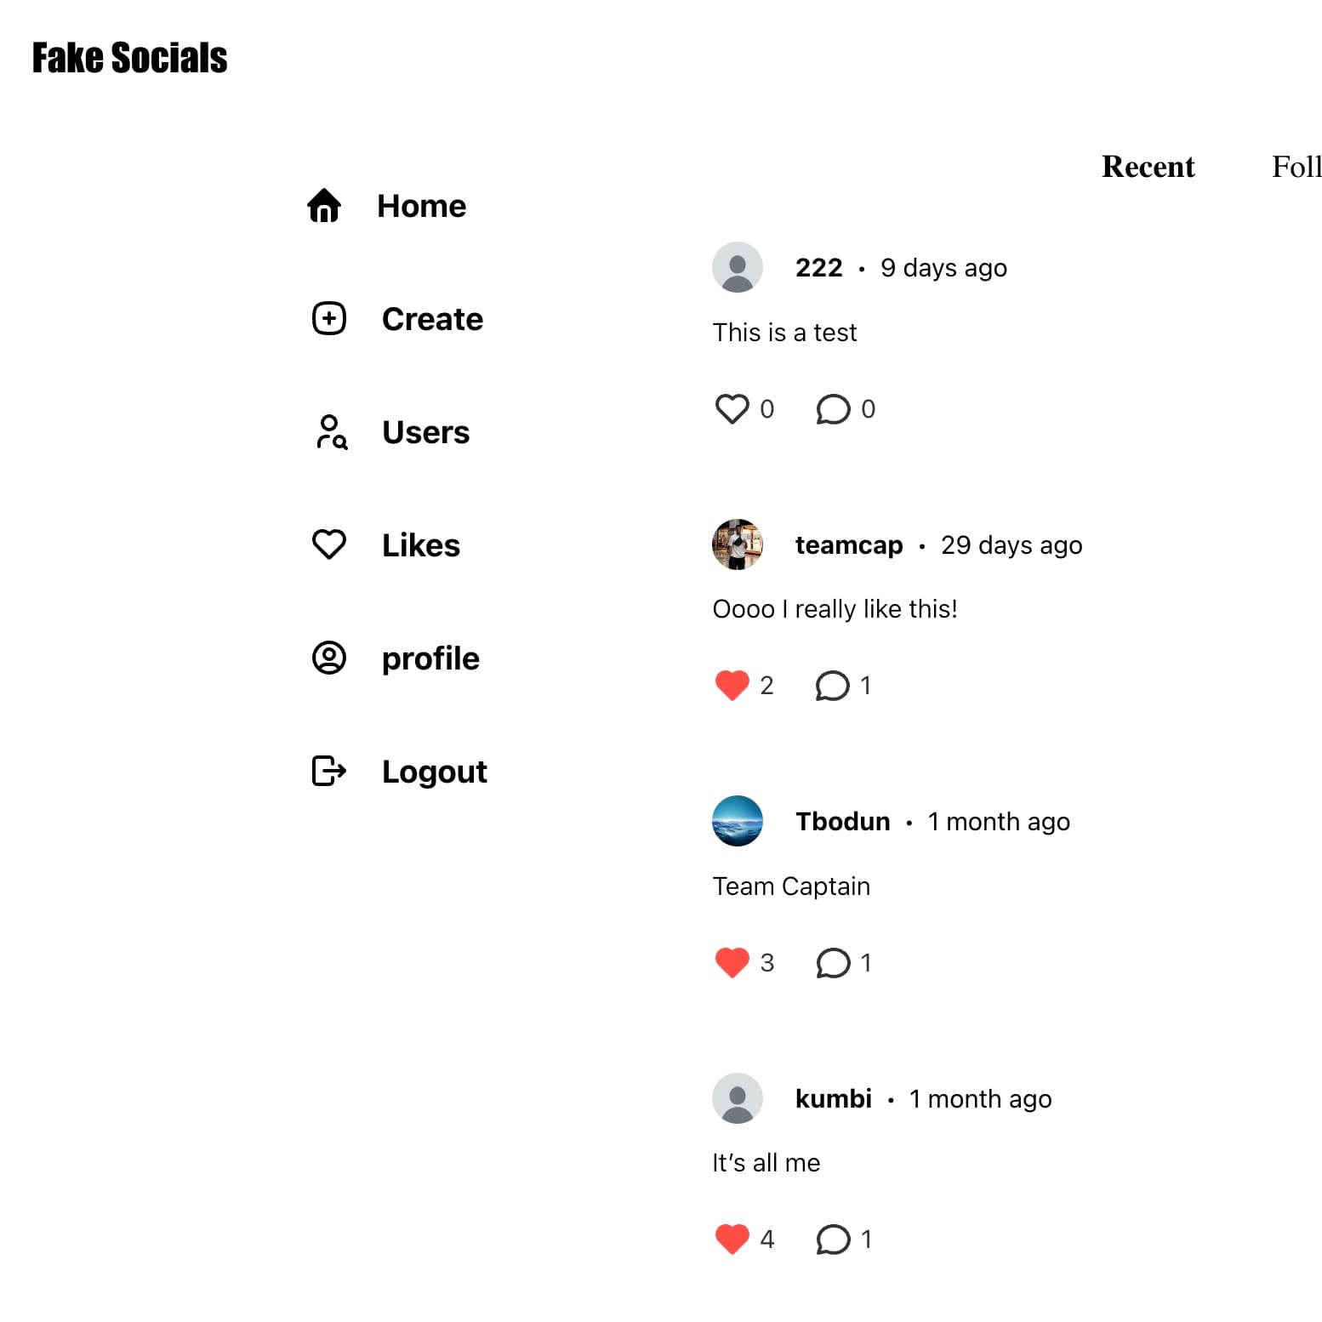This screenshot has height=1322, width=1322.
Task: Open the 'This is a test' post comments
Action: 833,409
